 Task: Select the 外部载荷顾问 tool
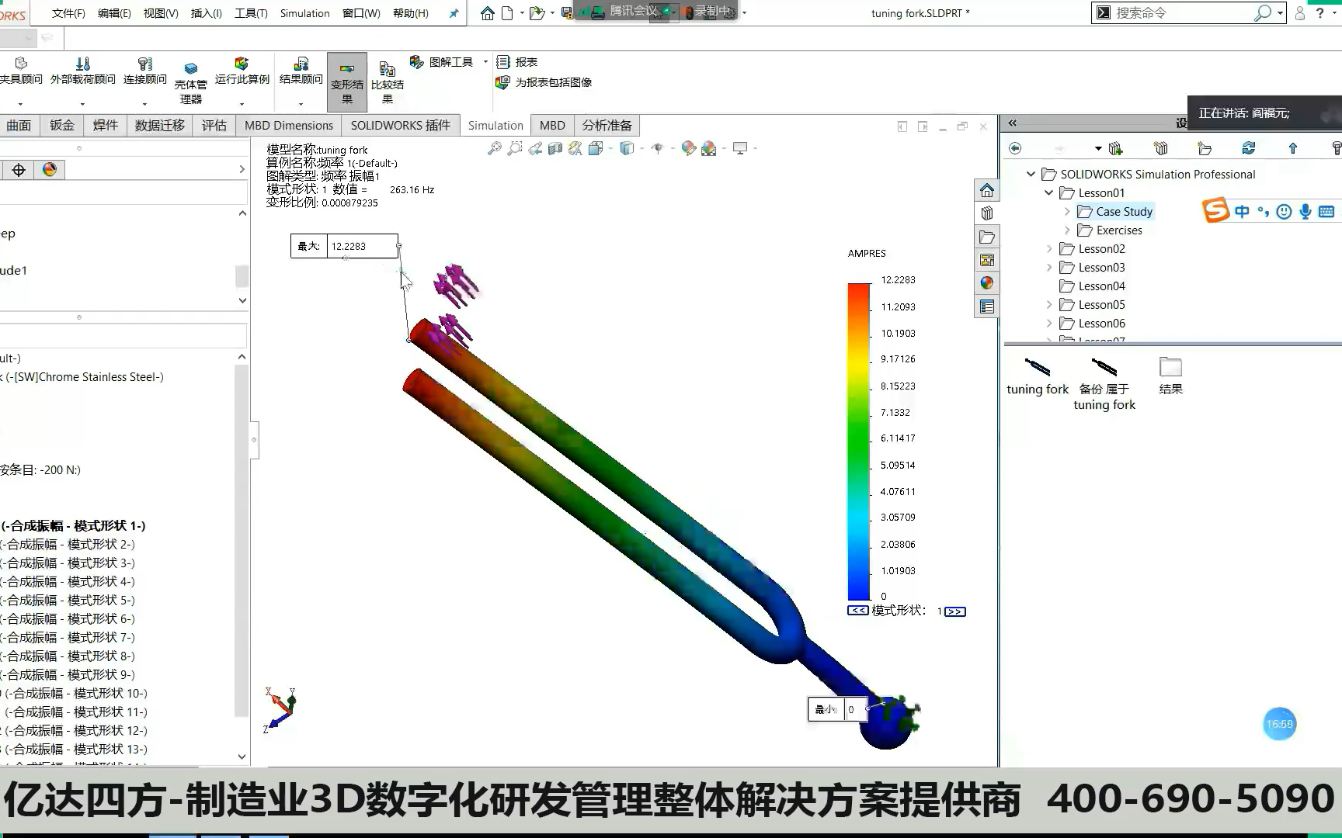coord(84,70)
